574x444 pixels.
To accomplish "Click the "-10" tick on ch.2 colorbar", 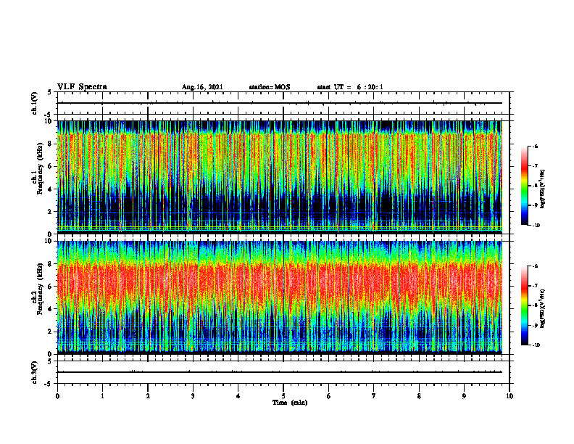I will coord(536,345).
